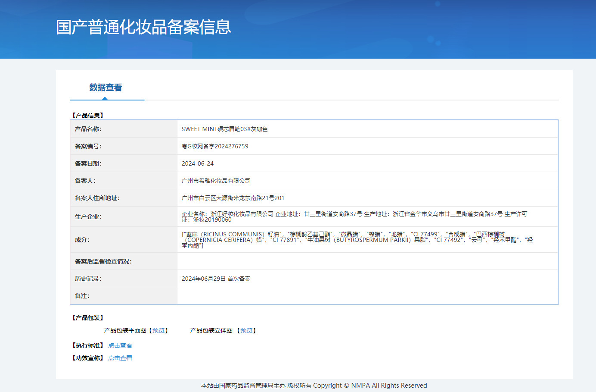The image size is (596, 392).
Task: Open 点击查看 link beside 执行标准
Action: (x=120, y=345)
